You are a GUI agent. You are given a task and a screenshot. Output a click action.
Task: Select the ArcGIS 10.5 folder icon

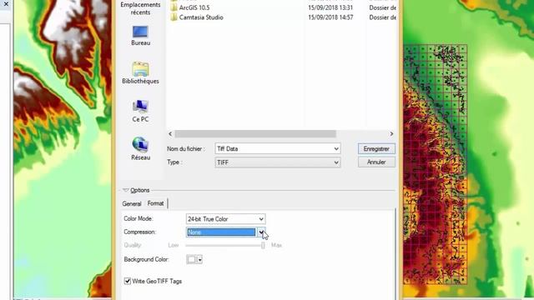tap(174, 7)
